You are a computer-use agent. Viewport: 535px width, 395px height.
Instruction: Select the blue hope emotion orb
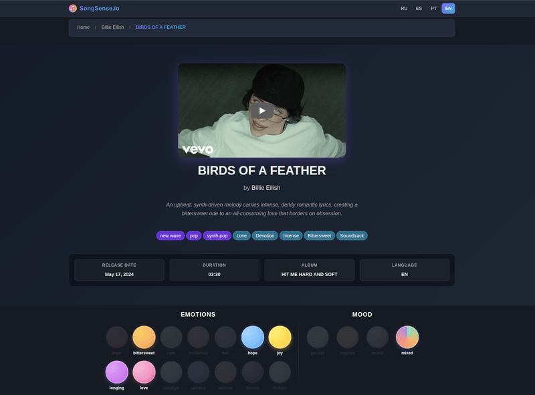tap(253, 337)
